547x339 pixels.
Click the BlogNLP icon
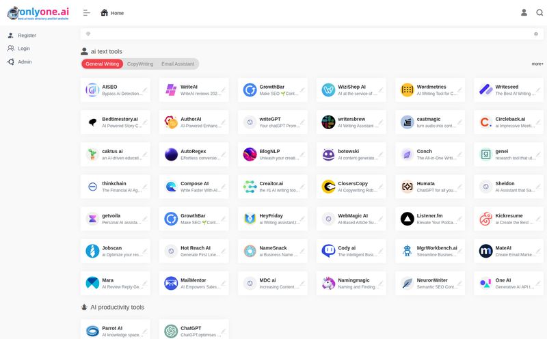click(x=250, y=154)
